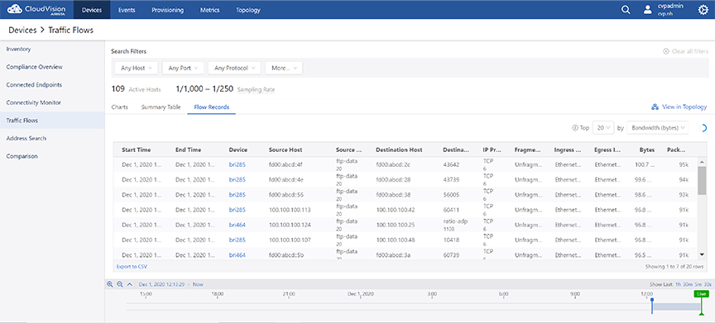This screenshot has height=323, width=715.
Task: Open the More... filters dropdown
Action: click(284, 68)
